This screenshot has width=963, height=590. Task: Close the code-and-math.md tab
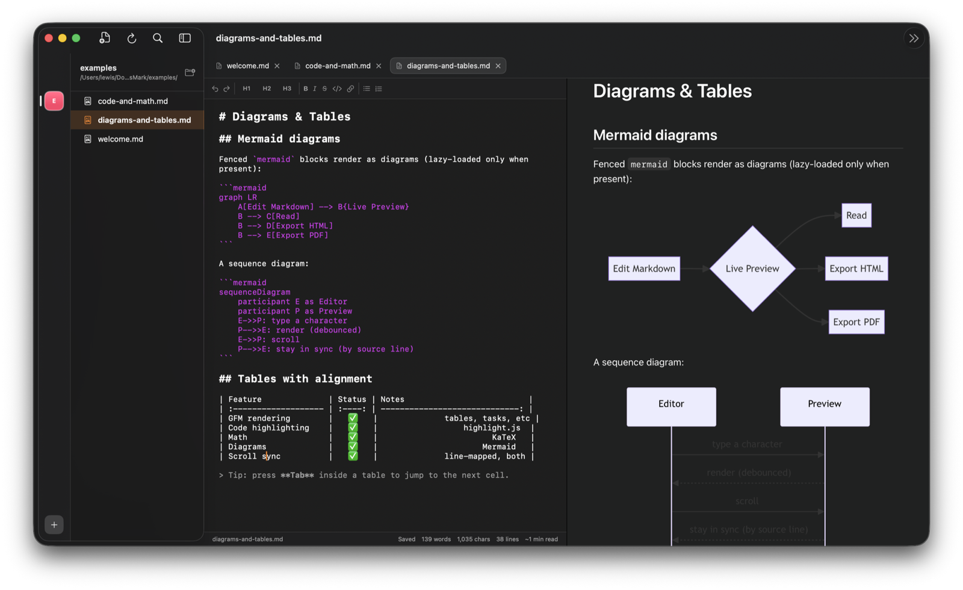click(379, 66)
